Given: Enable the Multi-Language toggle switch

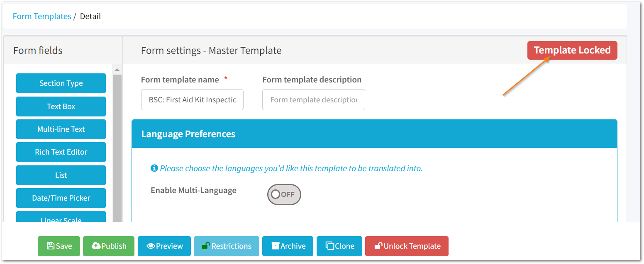Looking at the screenshot, I should click(284, 194).
